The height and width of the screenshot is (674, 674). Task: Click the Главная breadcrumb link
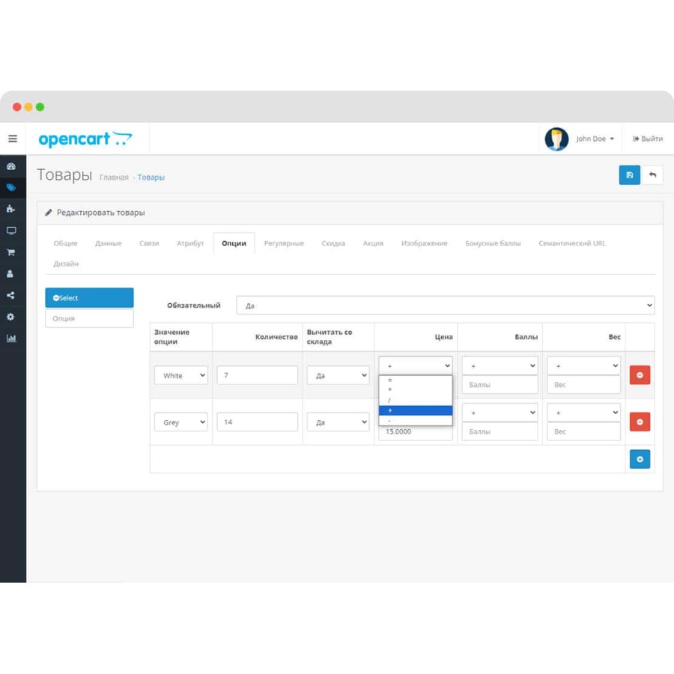pos(114,177)
